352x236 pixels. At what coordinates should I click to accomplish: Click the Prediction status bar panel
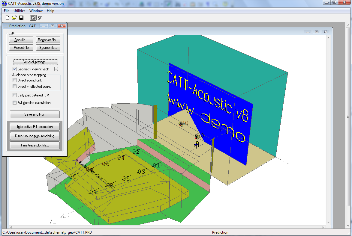[220, 232]
